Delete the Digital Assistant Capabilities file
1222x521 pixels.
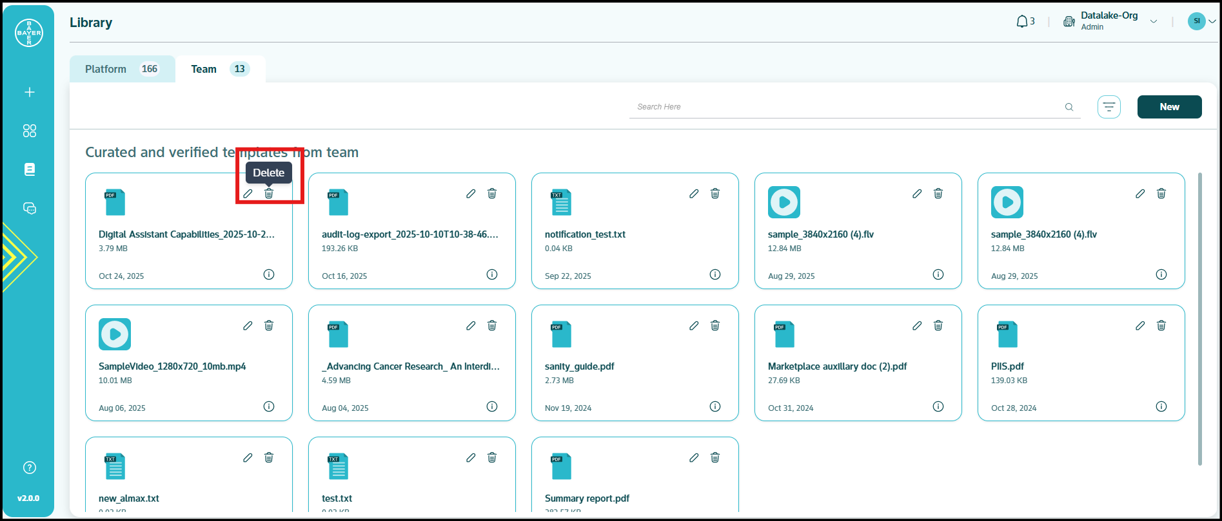click(269, 194)
